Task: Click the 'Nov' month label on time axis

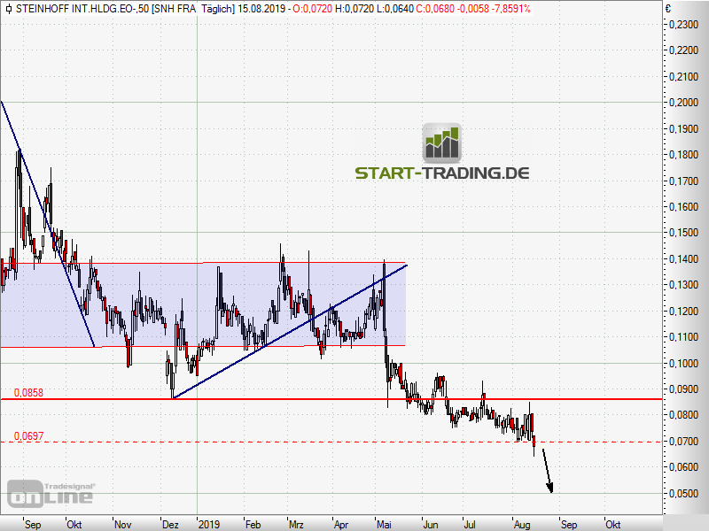Action: (x=122, y=525)
